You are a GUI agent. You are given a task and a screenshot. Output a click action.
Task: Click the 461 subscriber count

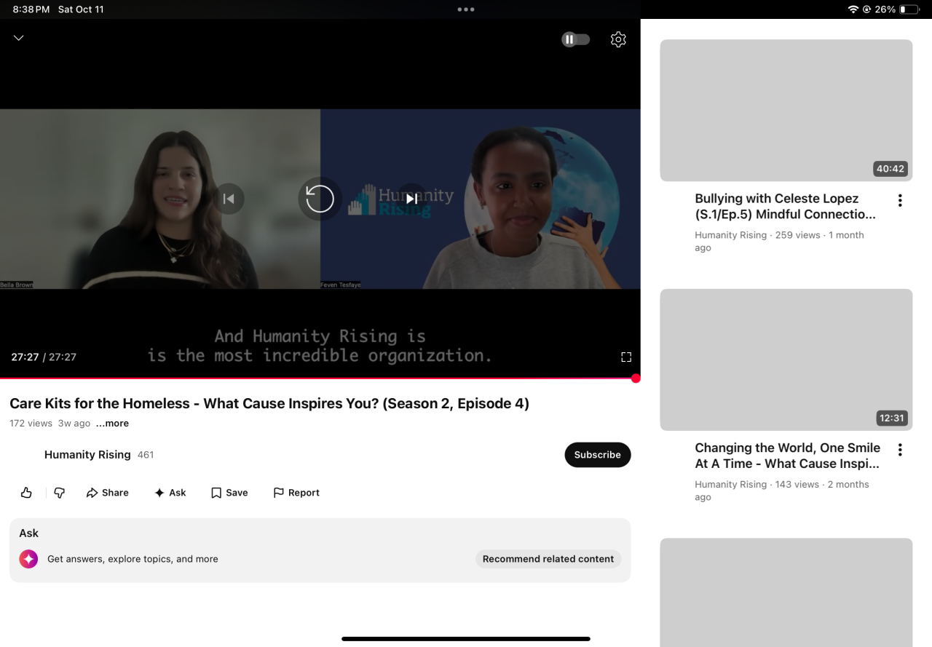click(x=146, y=455)
